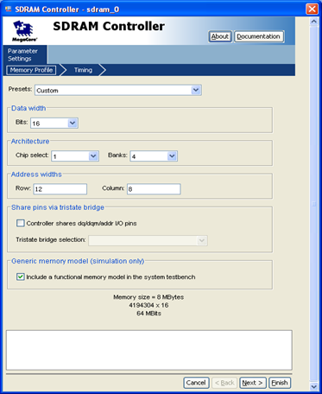Click the SDRAM Controller title bar icon
This screenshot has height=394, width=322.
point(9,10)
